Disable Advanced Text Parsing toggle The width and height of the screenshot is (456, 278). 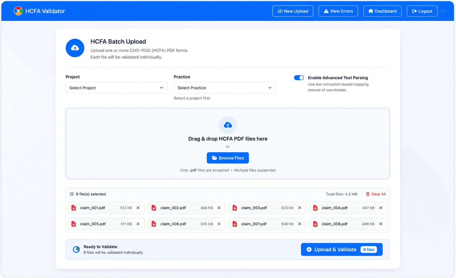pos(299,78)
